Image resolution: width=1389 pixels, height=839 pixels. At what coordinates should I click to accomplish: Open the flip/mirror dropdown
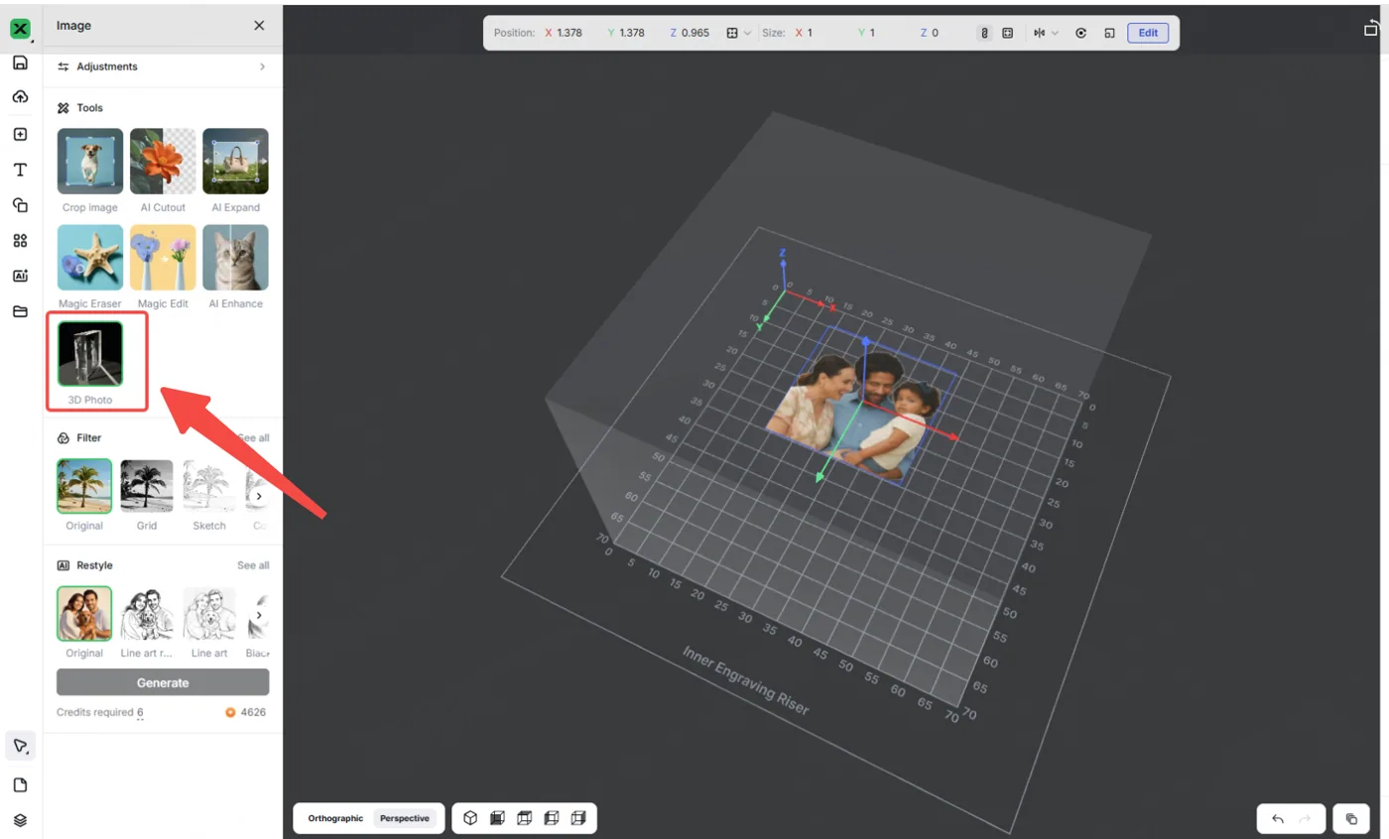point(1046,33)
